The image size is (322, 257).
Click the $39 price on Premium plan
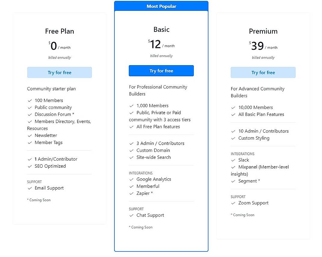tap(257, 46)
